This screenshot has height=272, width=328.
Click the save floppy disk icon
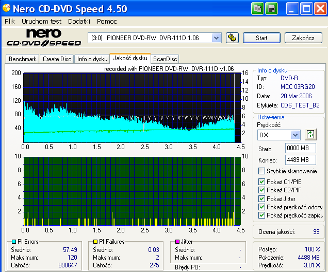pyautogui.click(x=271, y=9)
